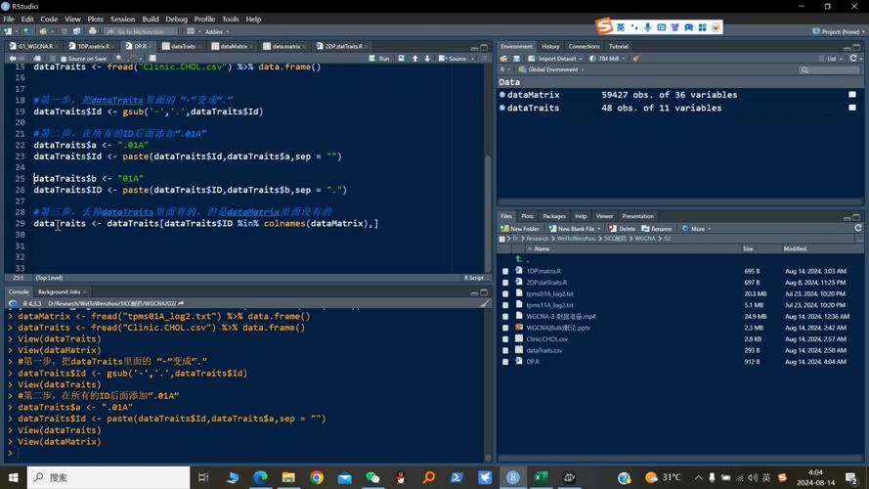Click the environment search field

coord(831,70)
